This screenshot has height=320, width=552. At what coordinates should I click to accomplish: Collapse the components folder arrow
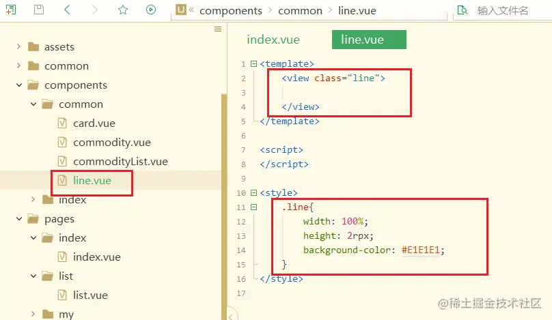click(x=19, y=85)
